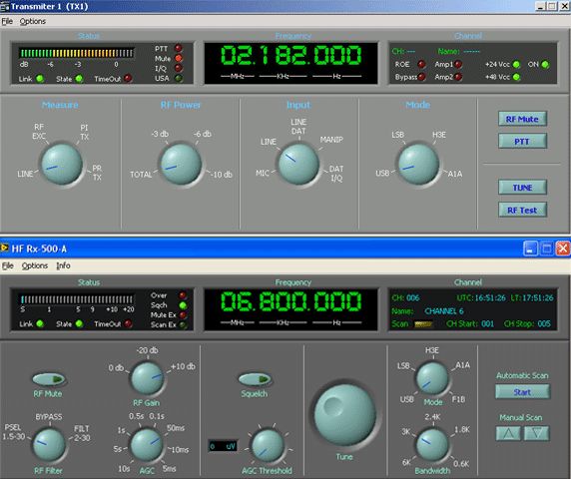This screenshot has width=571, height=479.
Task: Click the RF Filter knob
Action: tap(49, 444)
